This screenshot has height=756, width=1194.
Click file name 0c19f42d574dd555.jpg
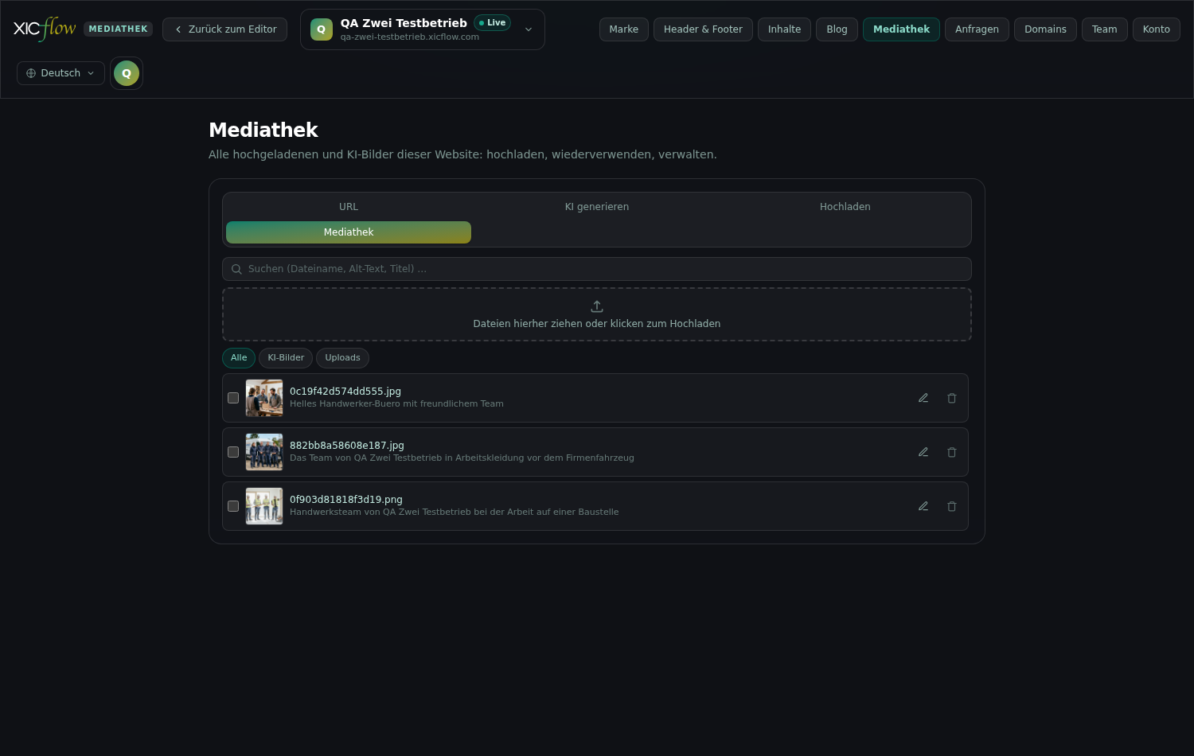tap(345, 392)
